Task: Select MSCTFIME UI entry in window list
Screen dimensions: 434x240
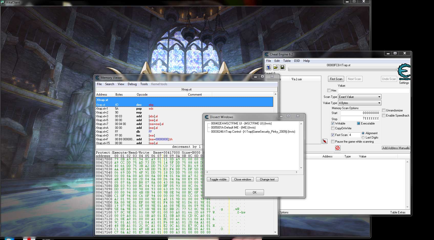Action: [x=241, y=123]
